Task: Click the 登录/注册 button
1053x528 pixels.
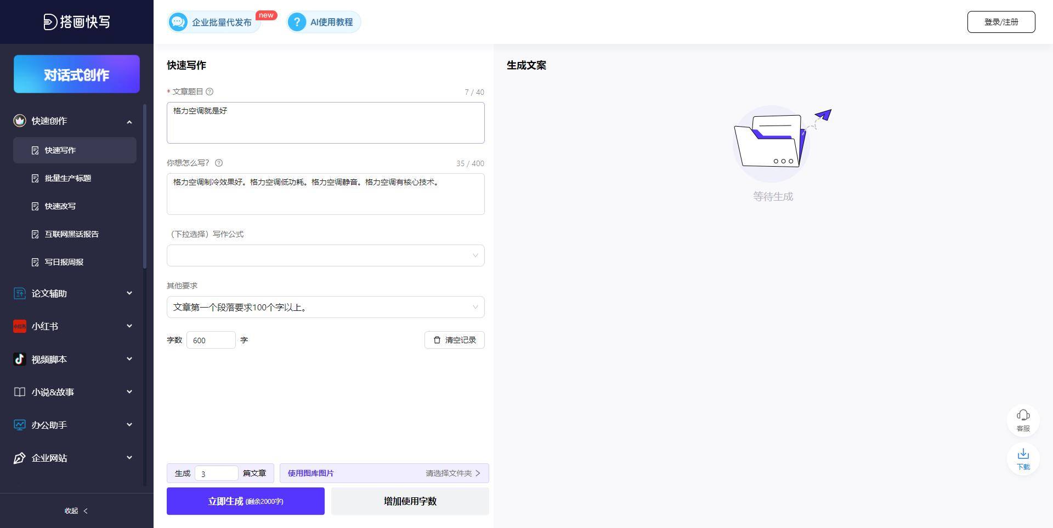Action: coord(1001,22)
